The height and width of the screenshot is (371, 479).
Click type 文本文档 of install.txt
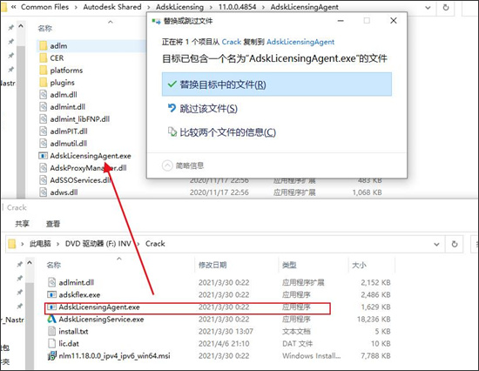click(296, 331)
